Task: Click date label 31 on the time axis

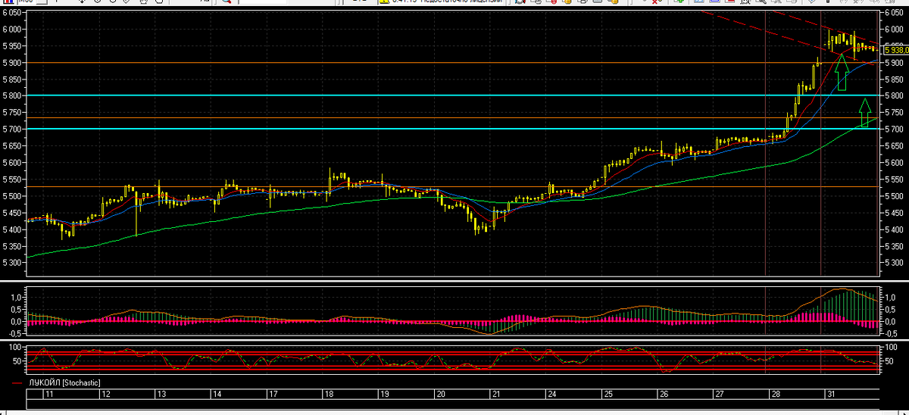Action: pos(831,395)
